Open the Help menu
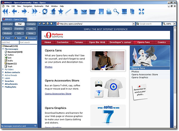Image resolution: width=179 pixels, height=131 pixels. point(62,6)
